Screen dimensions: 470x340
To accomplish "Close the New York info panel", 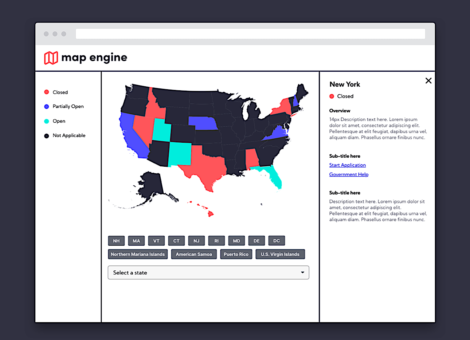I will click(428, 80).
